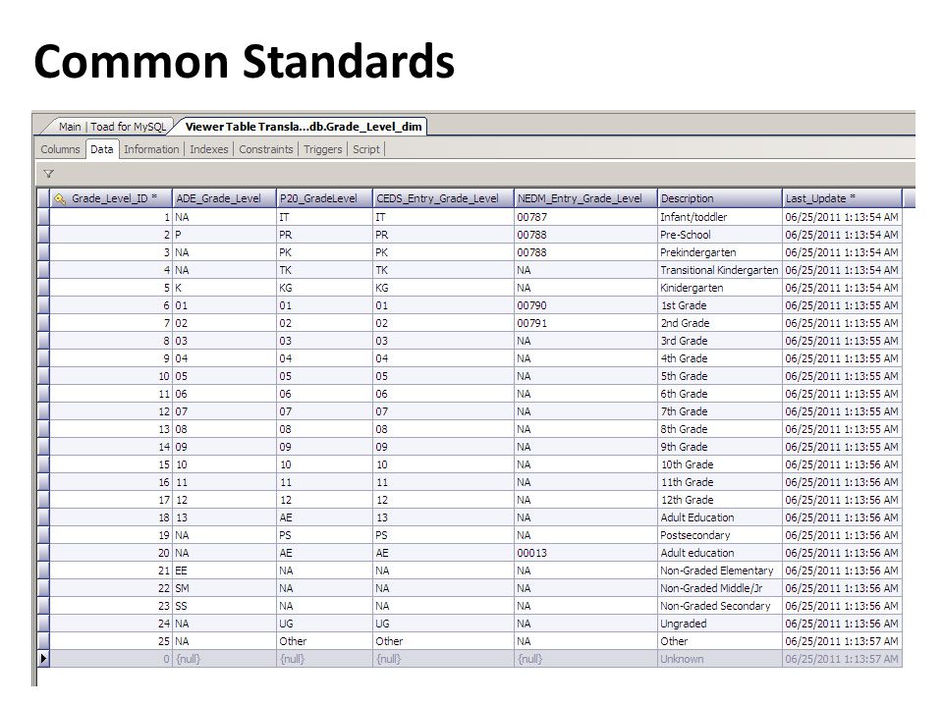Screen dimensions: 943x707
Task: Click the primary key icon in Grade_Level_ID header
Action: tap(60, 198)
